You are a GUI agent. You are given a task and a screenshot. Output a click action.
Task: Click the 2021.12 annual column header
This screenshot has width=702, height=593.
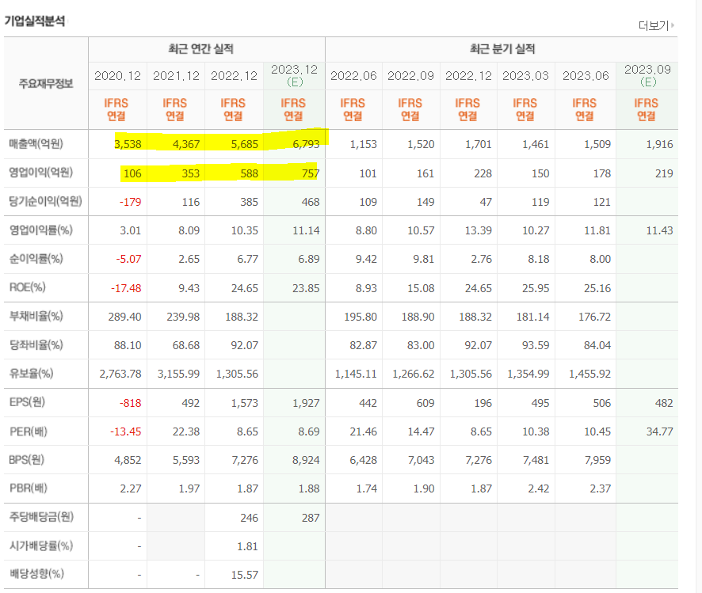coord(176,76)
